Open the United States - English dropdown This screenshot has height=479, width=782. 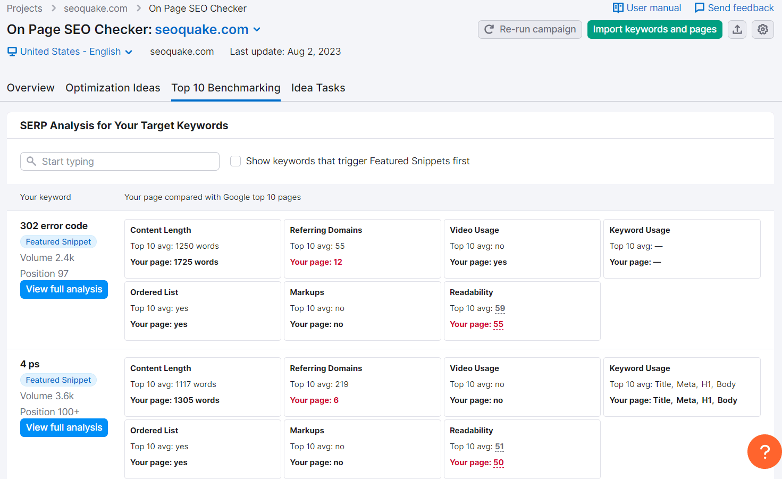(70, 52)
